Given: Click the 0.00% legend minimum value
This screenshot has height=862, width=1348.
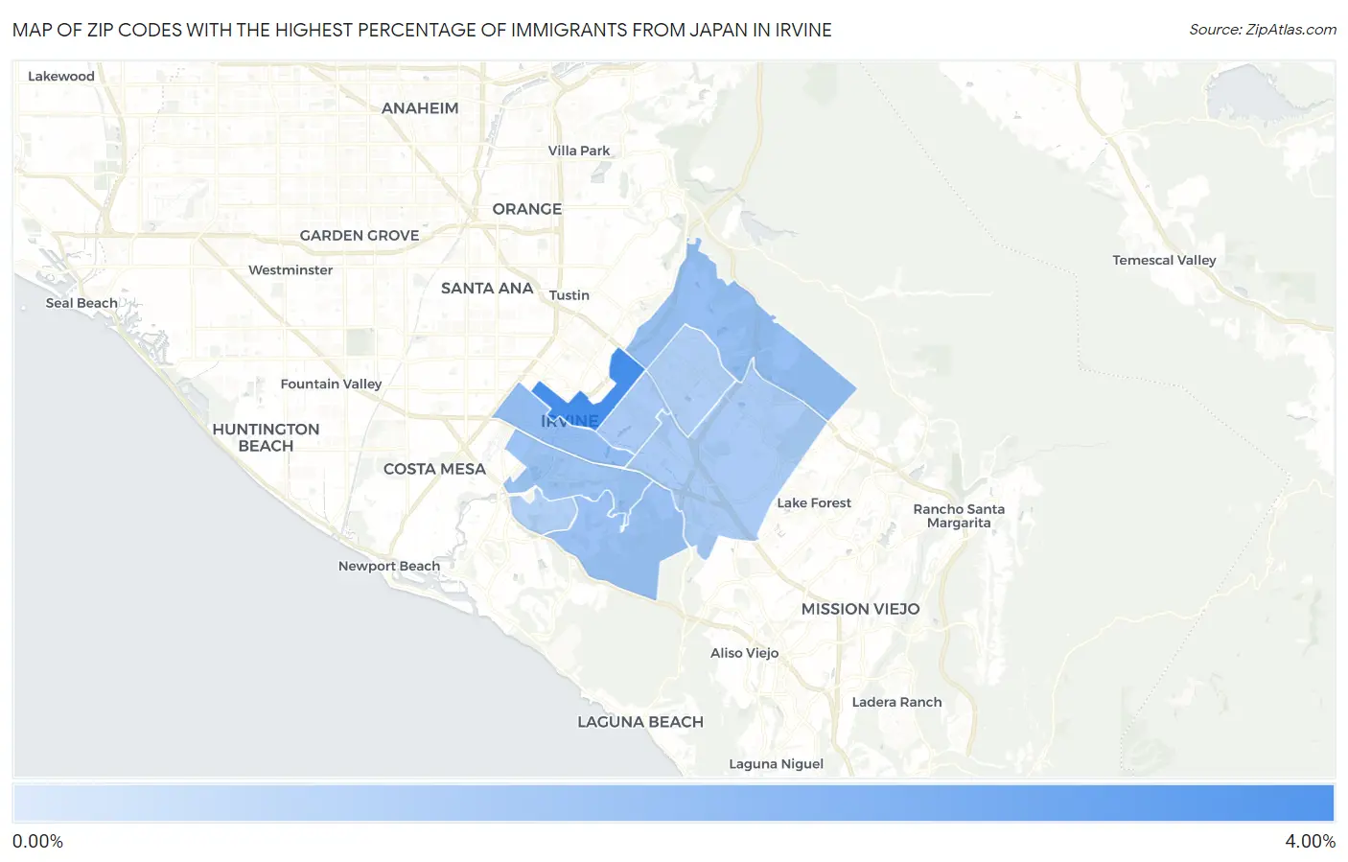Looking at the screenshot, I should pos(37,841).
